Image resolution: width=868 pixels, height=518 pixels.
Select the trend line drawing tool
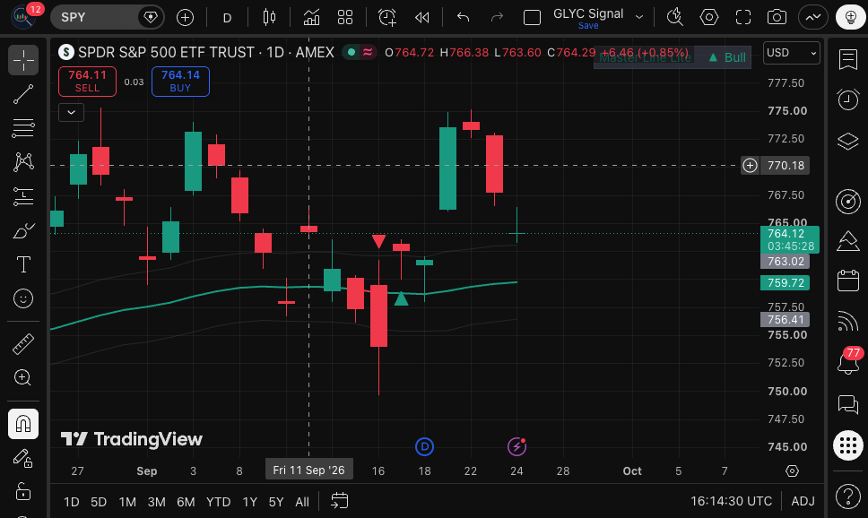click(23, 95)
